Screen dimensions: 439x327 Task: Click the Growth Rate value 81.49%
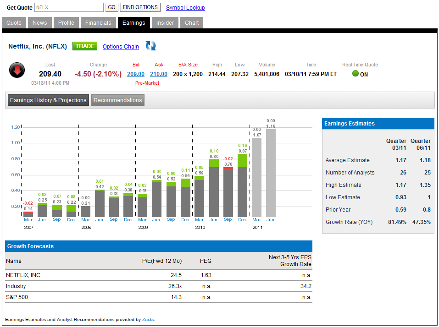(397, 222)
